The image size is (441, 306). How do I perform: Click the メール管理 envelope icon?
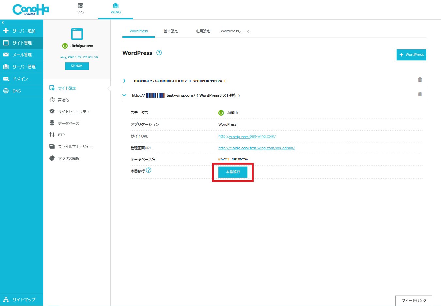pos(6,55)
